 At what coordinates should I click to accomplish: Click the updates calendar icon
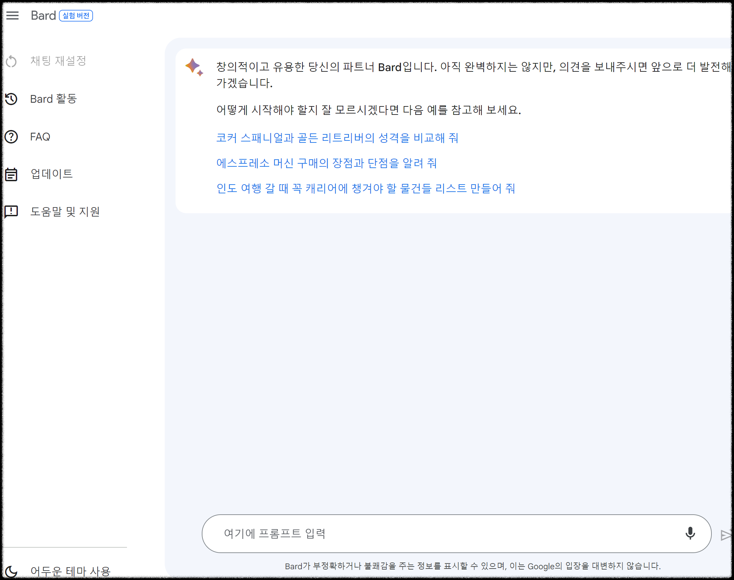click(11, 174)
